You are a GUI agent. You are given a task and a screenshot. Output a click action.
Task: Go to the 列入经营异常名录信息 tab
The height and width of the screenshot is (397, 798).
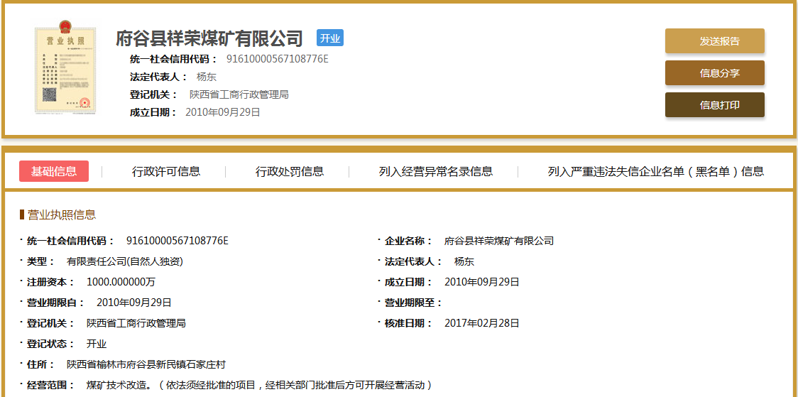tap(435, 171)
